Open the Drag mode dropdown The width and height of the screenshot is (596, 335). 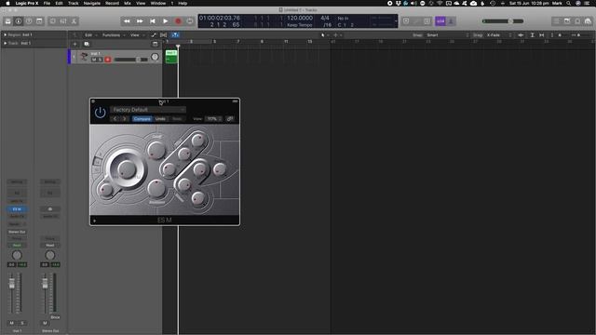pos(499,35)
